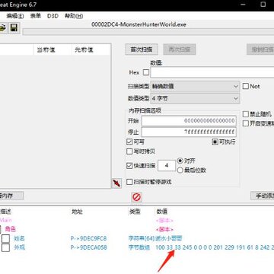This screenshot has width=274, height=274.
Task: Click the address P->9DEC9FC8
Action: click(88, 238)
